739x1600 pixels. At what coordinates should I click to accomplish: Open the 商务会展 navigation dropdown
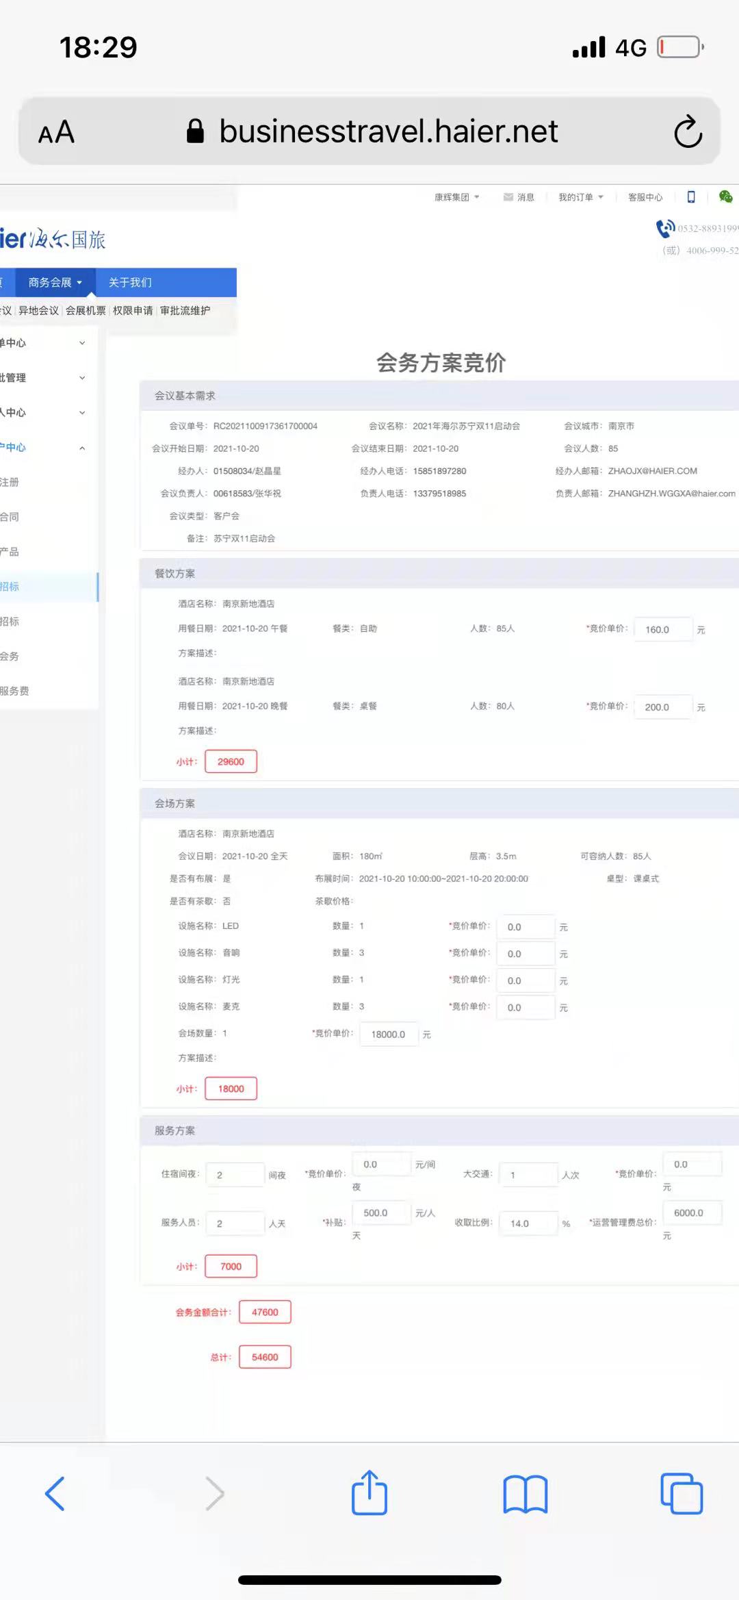coord(55,282)
